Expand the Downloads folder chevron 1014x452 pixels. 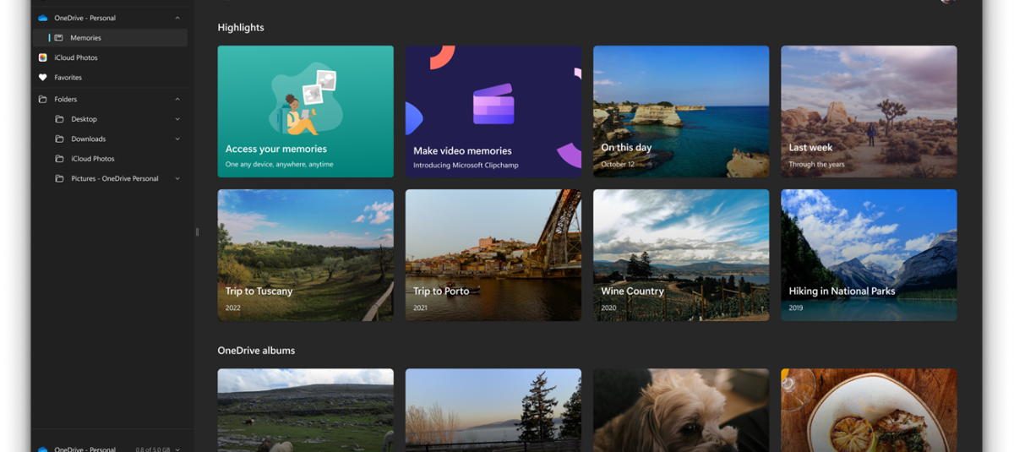(x=177, y=139)
